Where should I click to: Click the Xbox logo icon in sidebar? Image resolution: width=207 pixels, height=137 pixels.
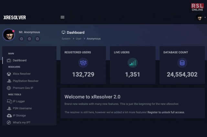9,74
